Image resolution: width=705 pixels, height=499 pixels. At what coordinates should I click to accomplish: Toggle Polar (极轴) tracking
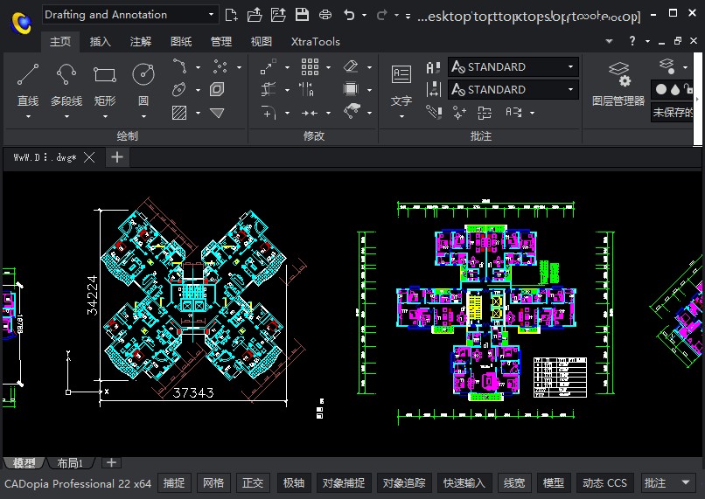[x=294, y=482]
